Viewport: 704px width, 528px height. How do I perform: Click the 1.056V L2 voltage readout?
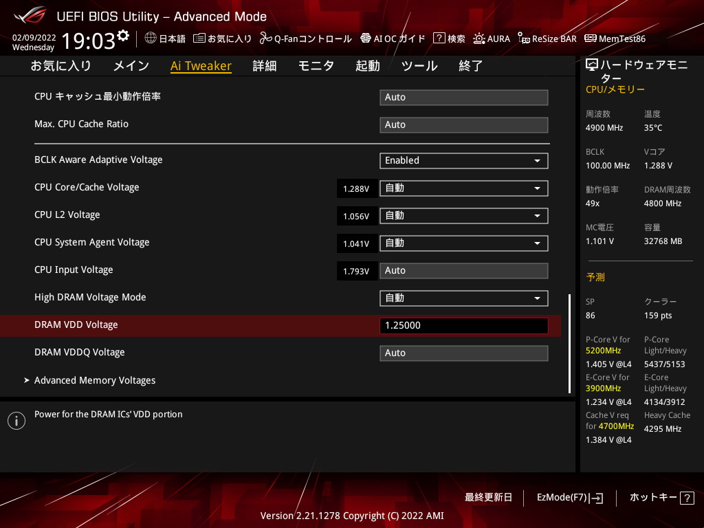[x=357, y=216]
